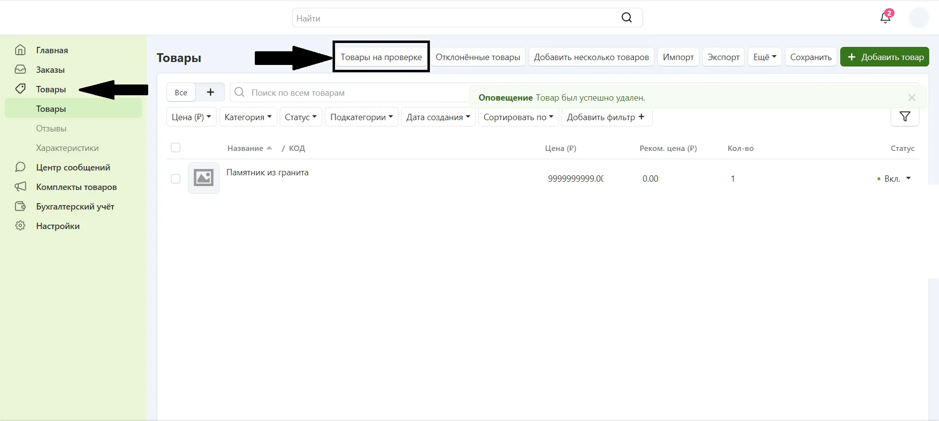Click the magnifier icon in top search
Screen dimensions: 939x421
(x=626, y=18)
